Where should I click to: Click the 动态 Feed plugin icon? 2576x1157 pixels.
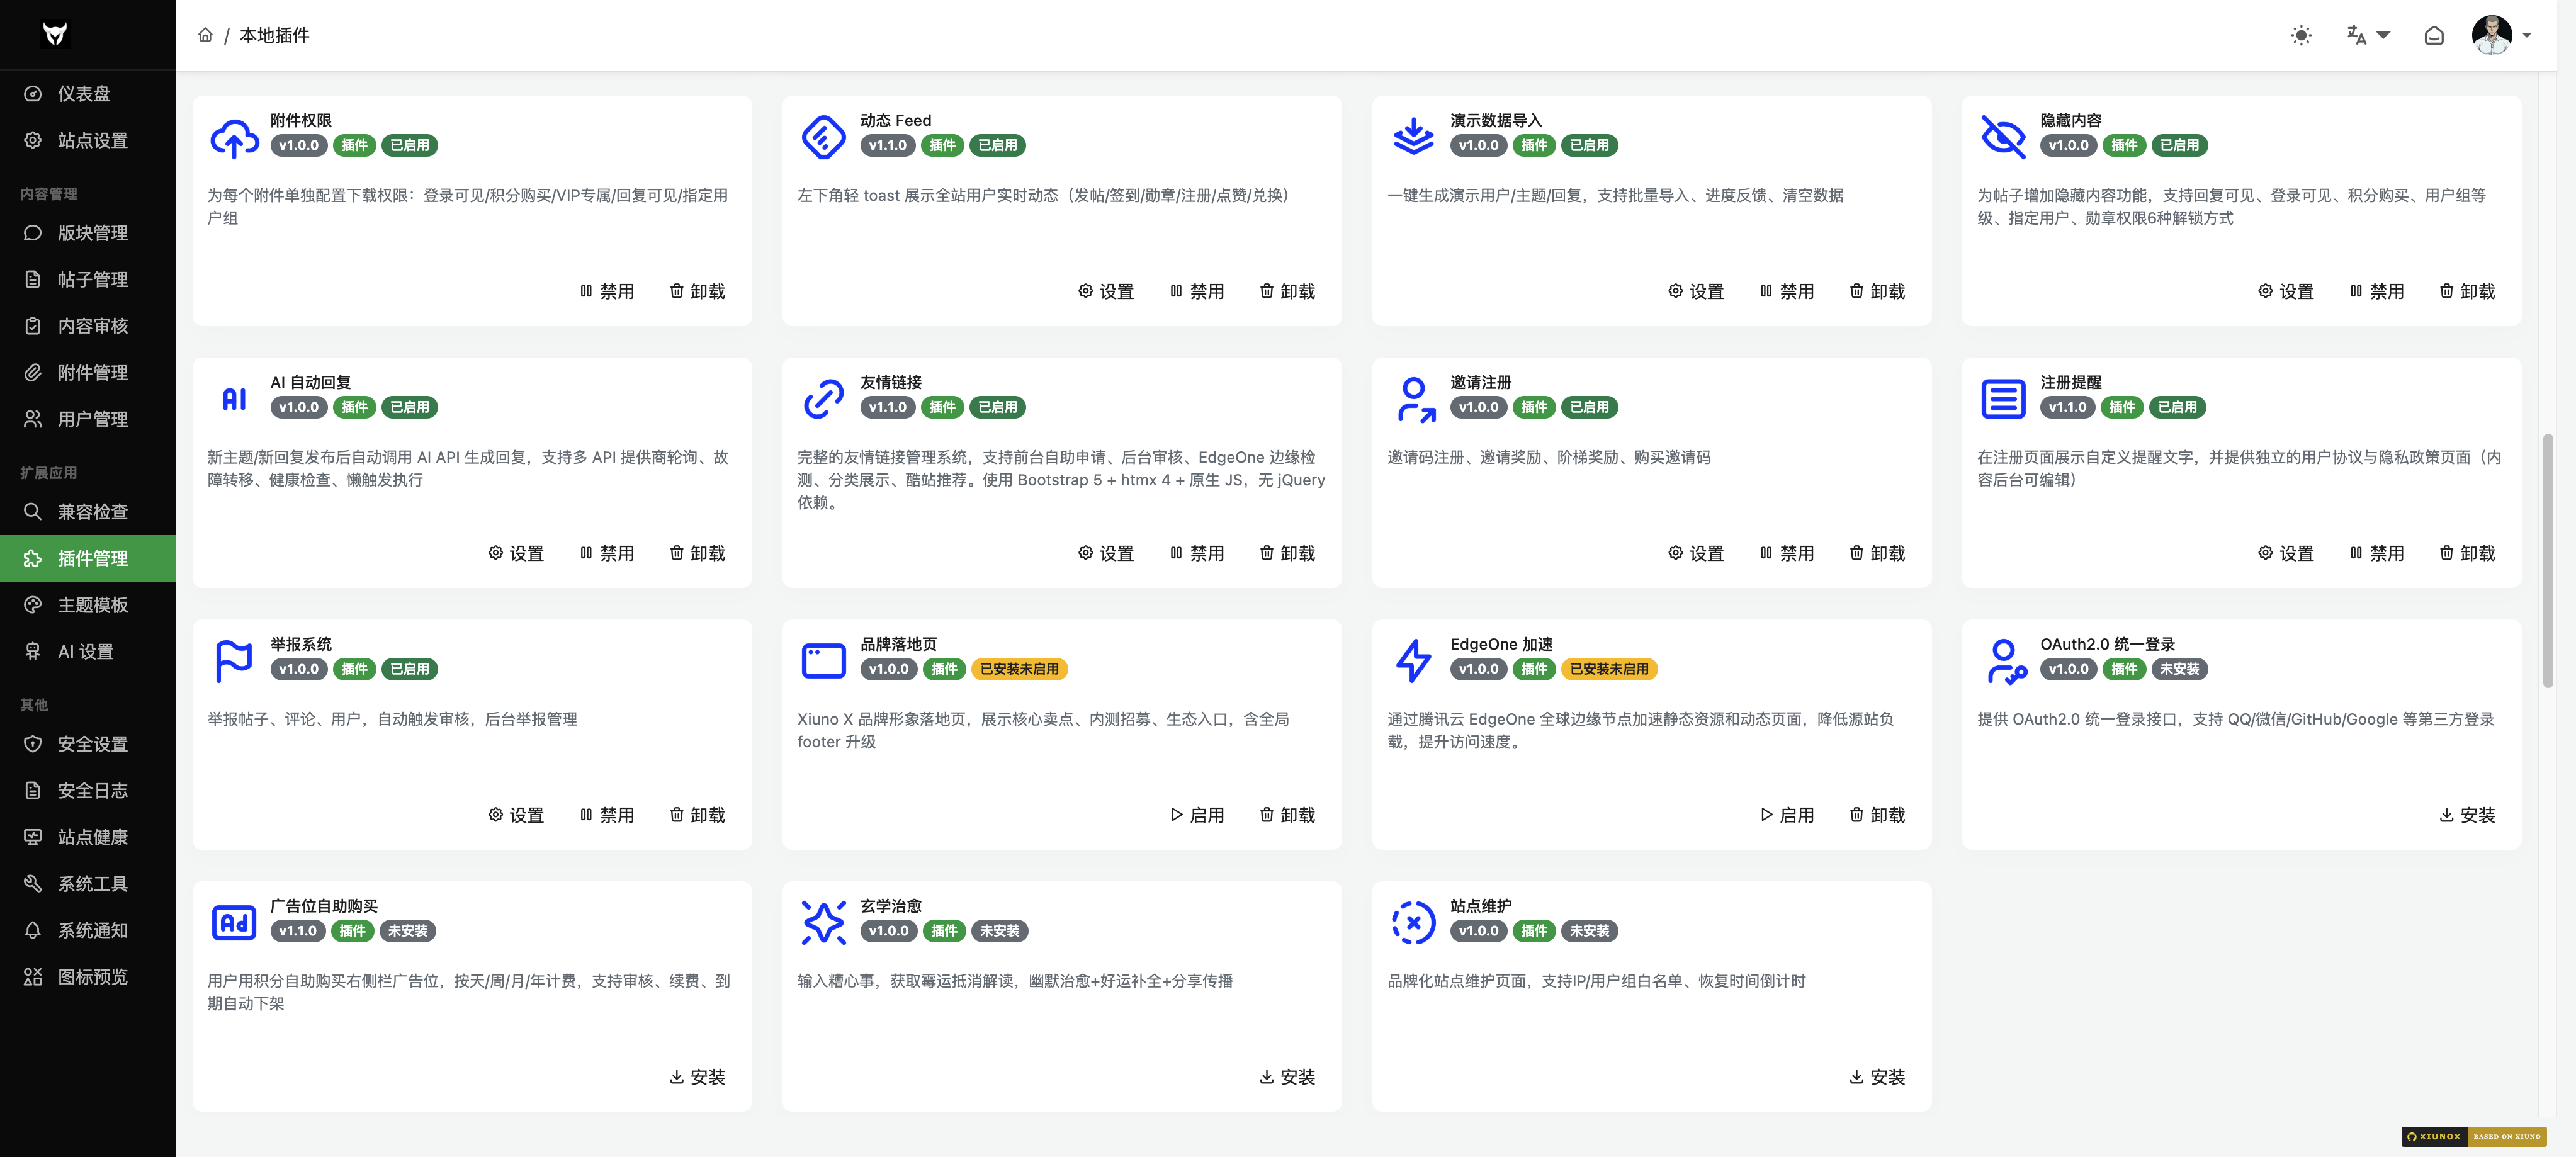point(824,137)
